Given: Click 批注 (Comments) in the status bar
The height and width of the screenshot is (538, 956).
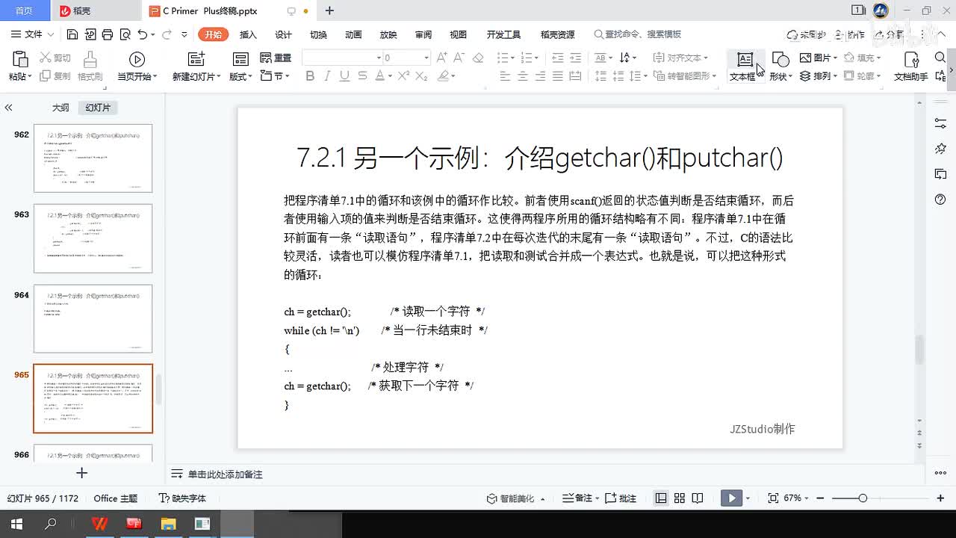Looking at the screenshot, I should pos(620,498).
